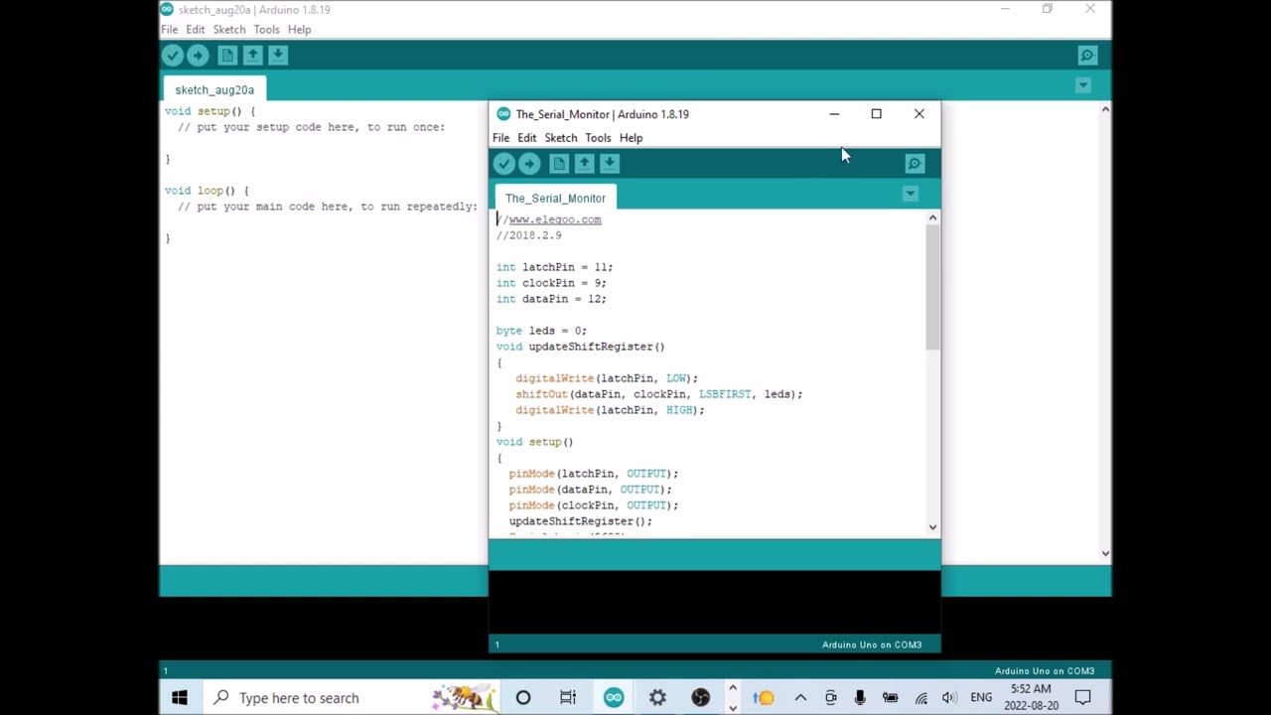The height and width of the screenshot is (715, 1271).
Task: Close sketch_aug20a window
Action: [1090, 9]
